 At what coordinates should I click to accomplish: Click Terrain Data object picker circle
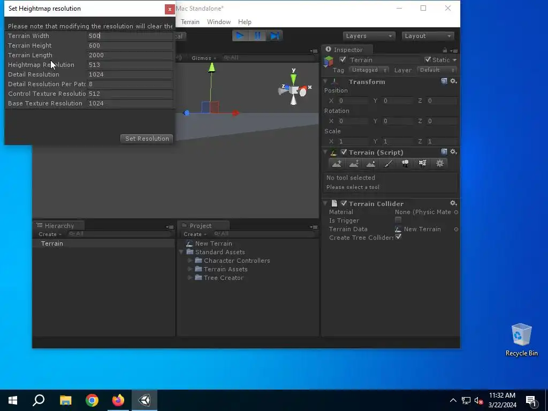point(456,229)
